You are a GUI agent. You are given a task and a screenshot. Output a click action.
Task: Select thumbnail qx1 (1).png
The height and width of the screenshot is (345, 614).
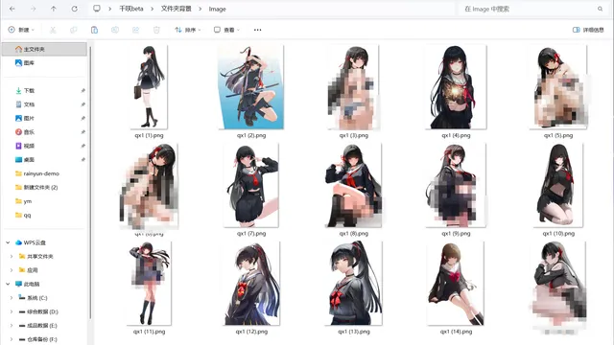(x=149, y=87)
